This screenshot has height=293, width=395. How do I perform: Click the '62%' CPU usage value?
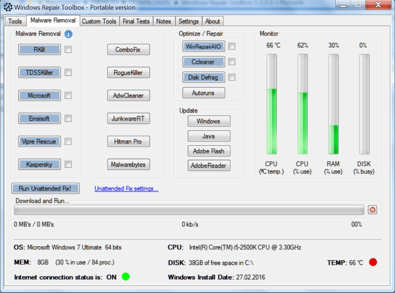click(x=303, y=45)
